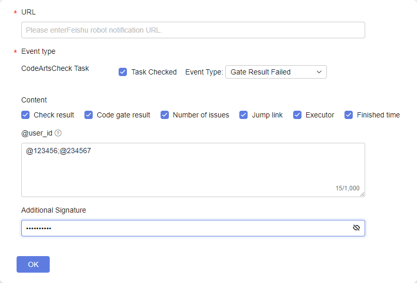This screenshot has height=283, width=417.
Task: Click inside the @user_id text area
Action: click(x=193, y=170)
